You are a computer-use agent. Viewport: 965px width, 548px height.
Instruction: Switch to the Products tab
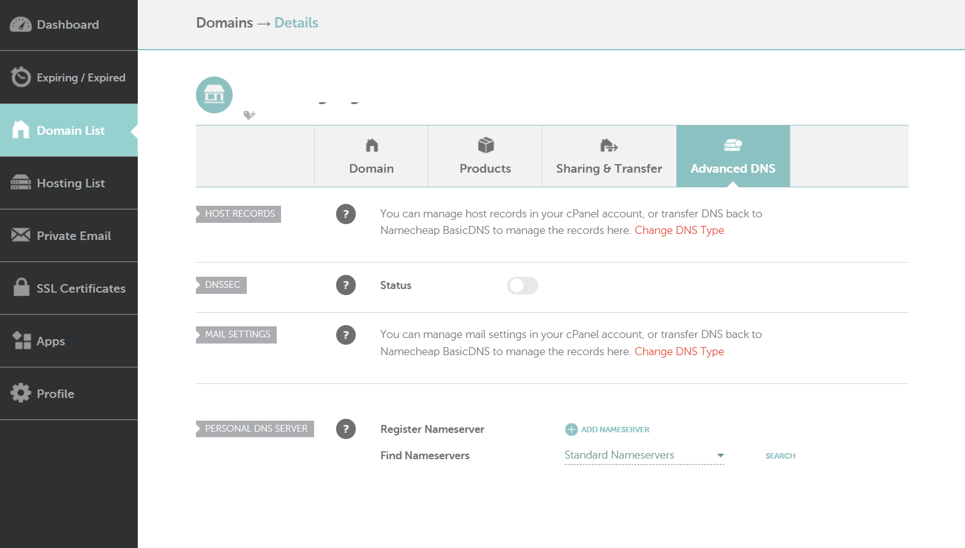point(485,156)
